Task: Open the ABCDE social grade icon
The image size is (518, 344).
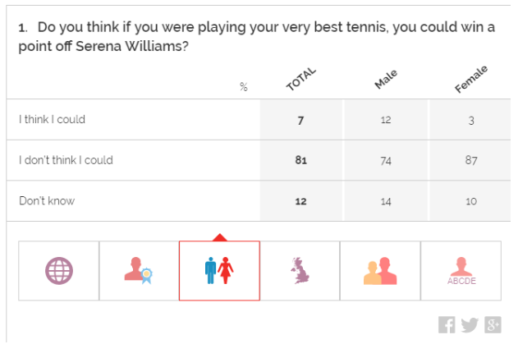Action: click(461, 271)
